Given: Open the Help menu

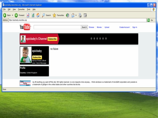Looking at the screenshot, I should (x=34, y=9).
